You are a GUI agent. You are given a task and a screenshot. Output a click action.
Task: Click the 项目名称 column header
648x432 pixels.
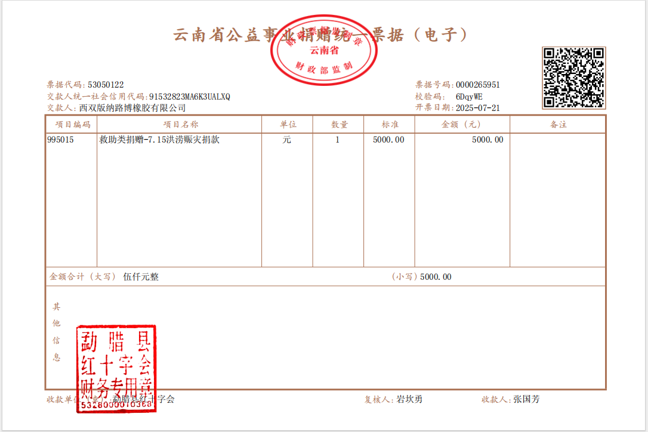click(x=180, y=124)
